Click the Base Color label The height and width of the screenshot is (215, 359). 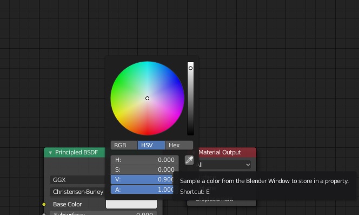[x=67, y=204]
